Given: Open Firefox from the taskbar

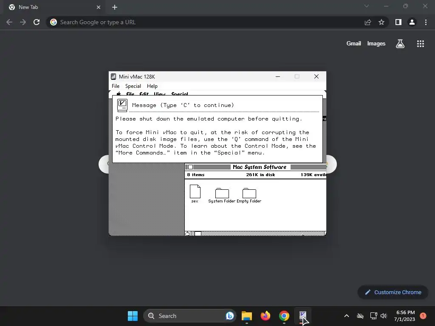Looking at the screenshot, I should (266, 316).
